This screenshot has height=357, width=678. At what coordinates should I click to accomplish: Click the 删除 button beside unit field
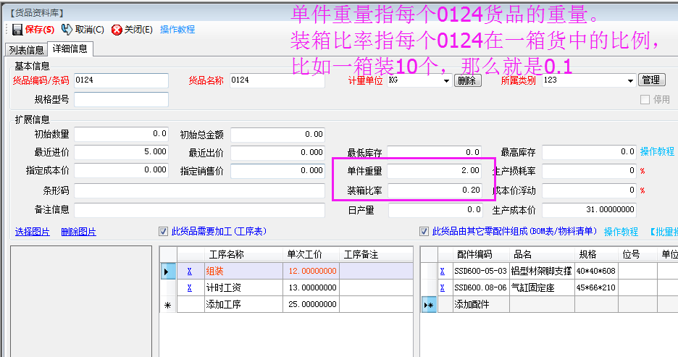466,81
